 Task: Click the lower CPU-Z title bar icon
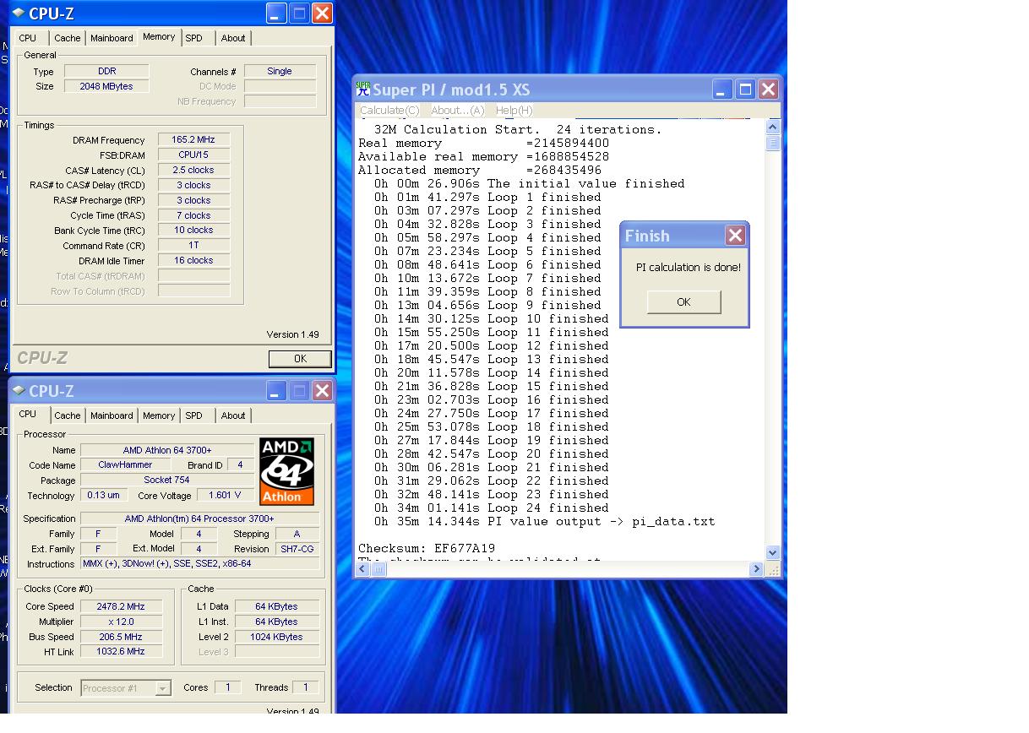click(x=19, y=391)
